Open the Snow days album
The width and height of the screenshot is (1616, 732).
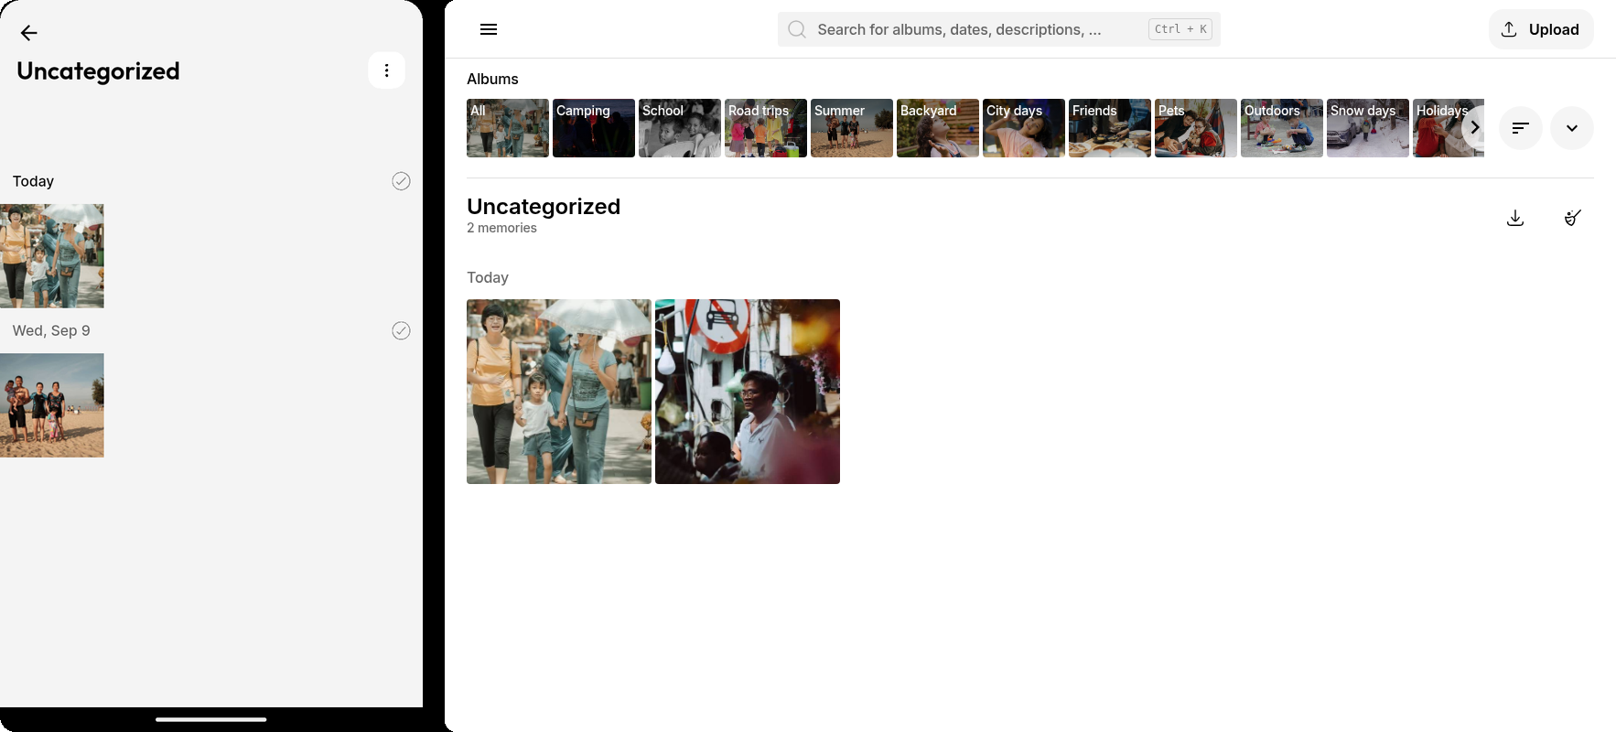click(1368, 128)
